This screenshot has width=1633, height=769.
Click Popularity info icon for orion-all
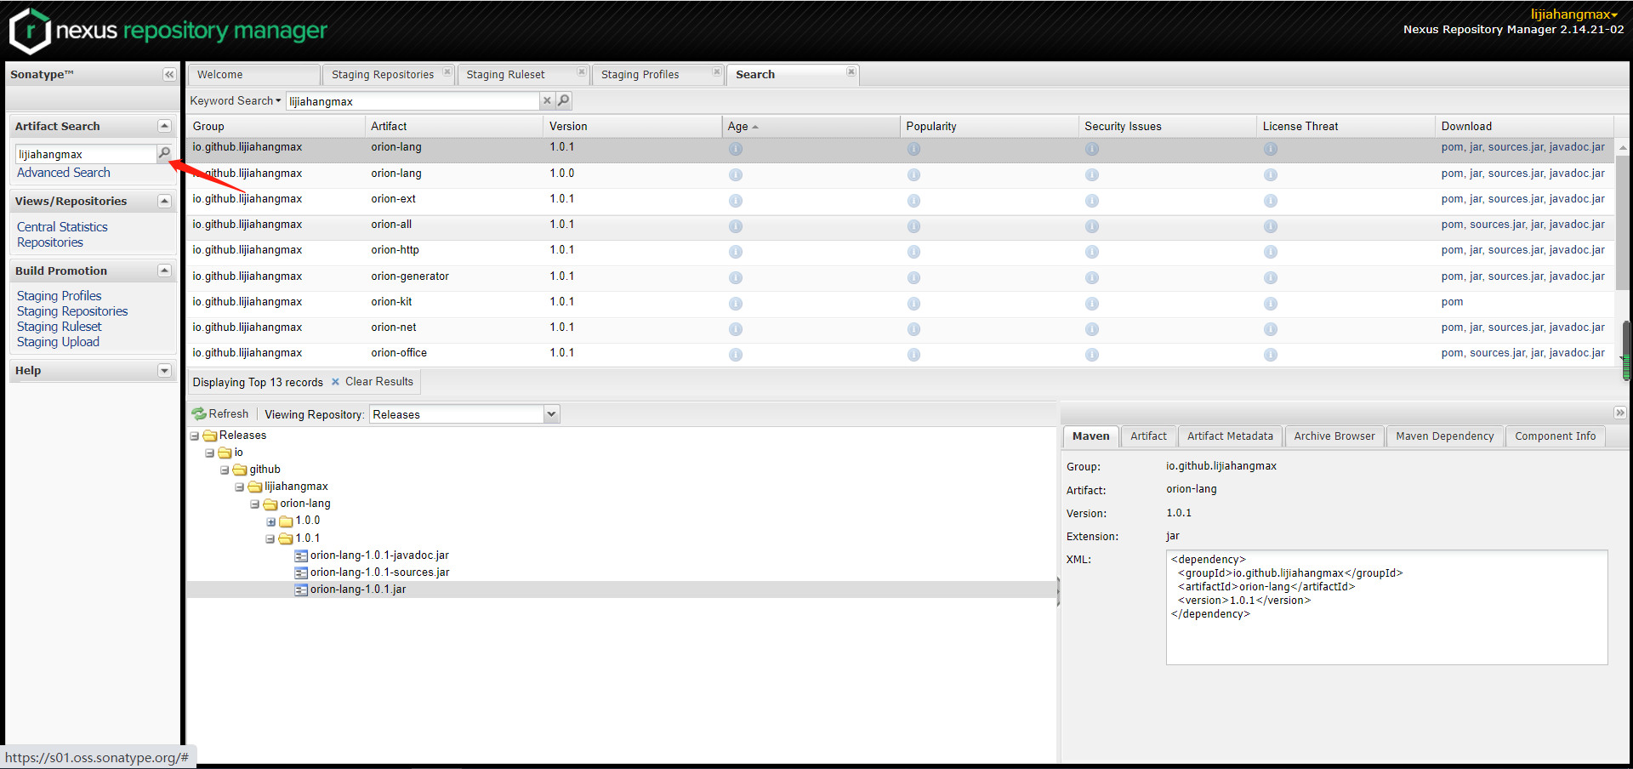coord(913,226)
